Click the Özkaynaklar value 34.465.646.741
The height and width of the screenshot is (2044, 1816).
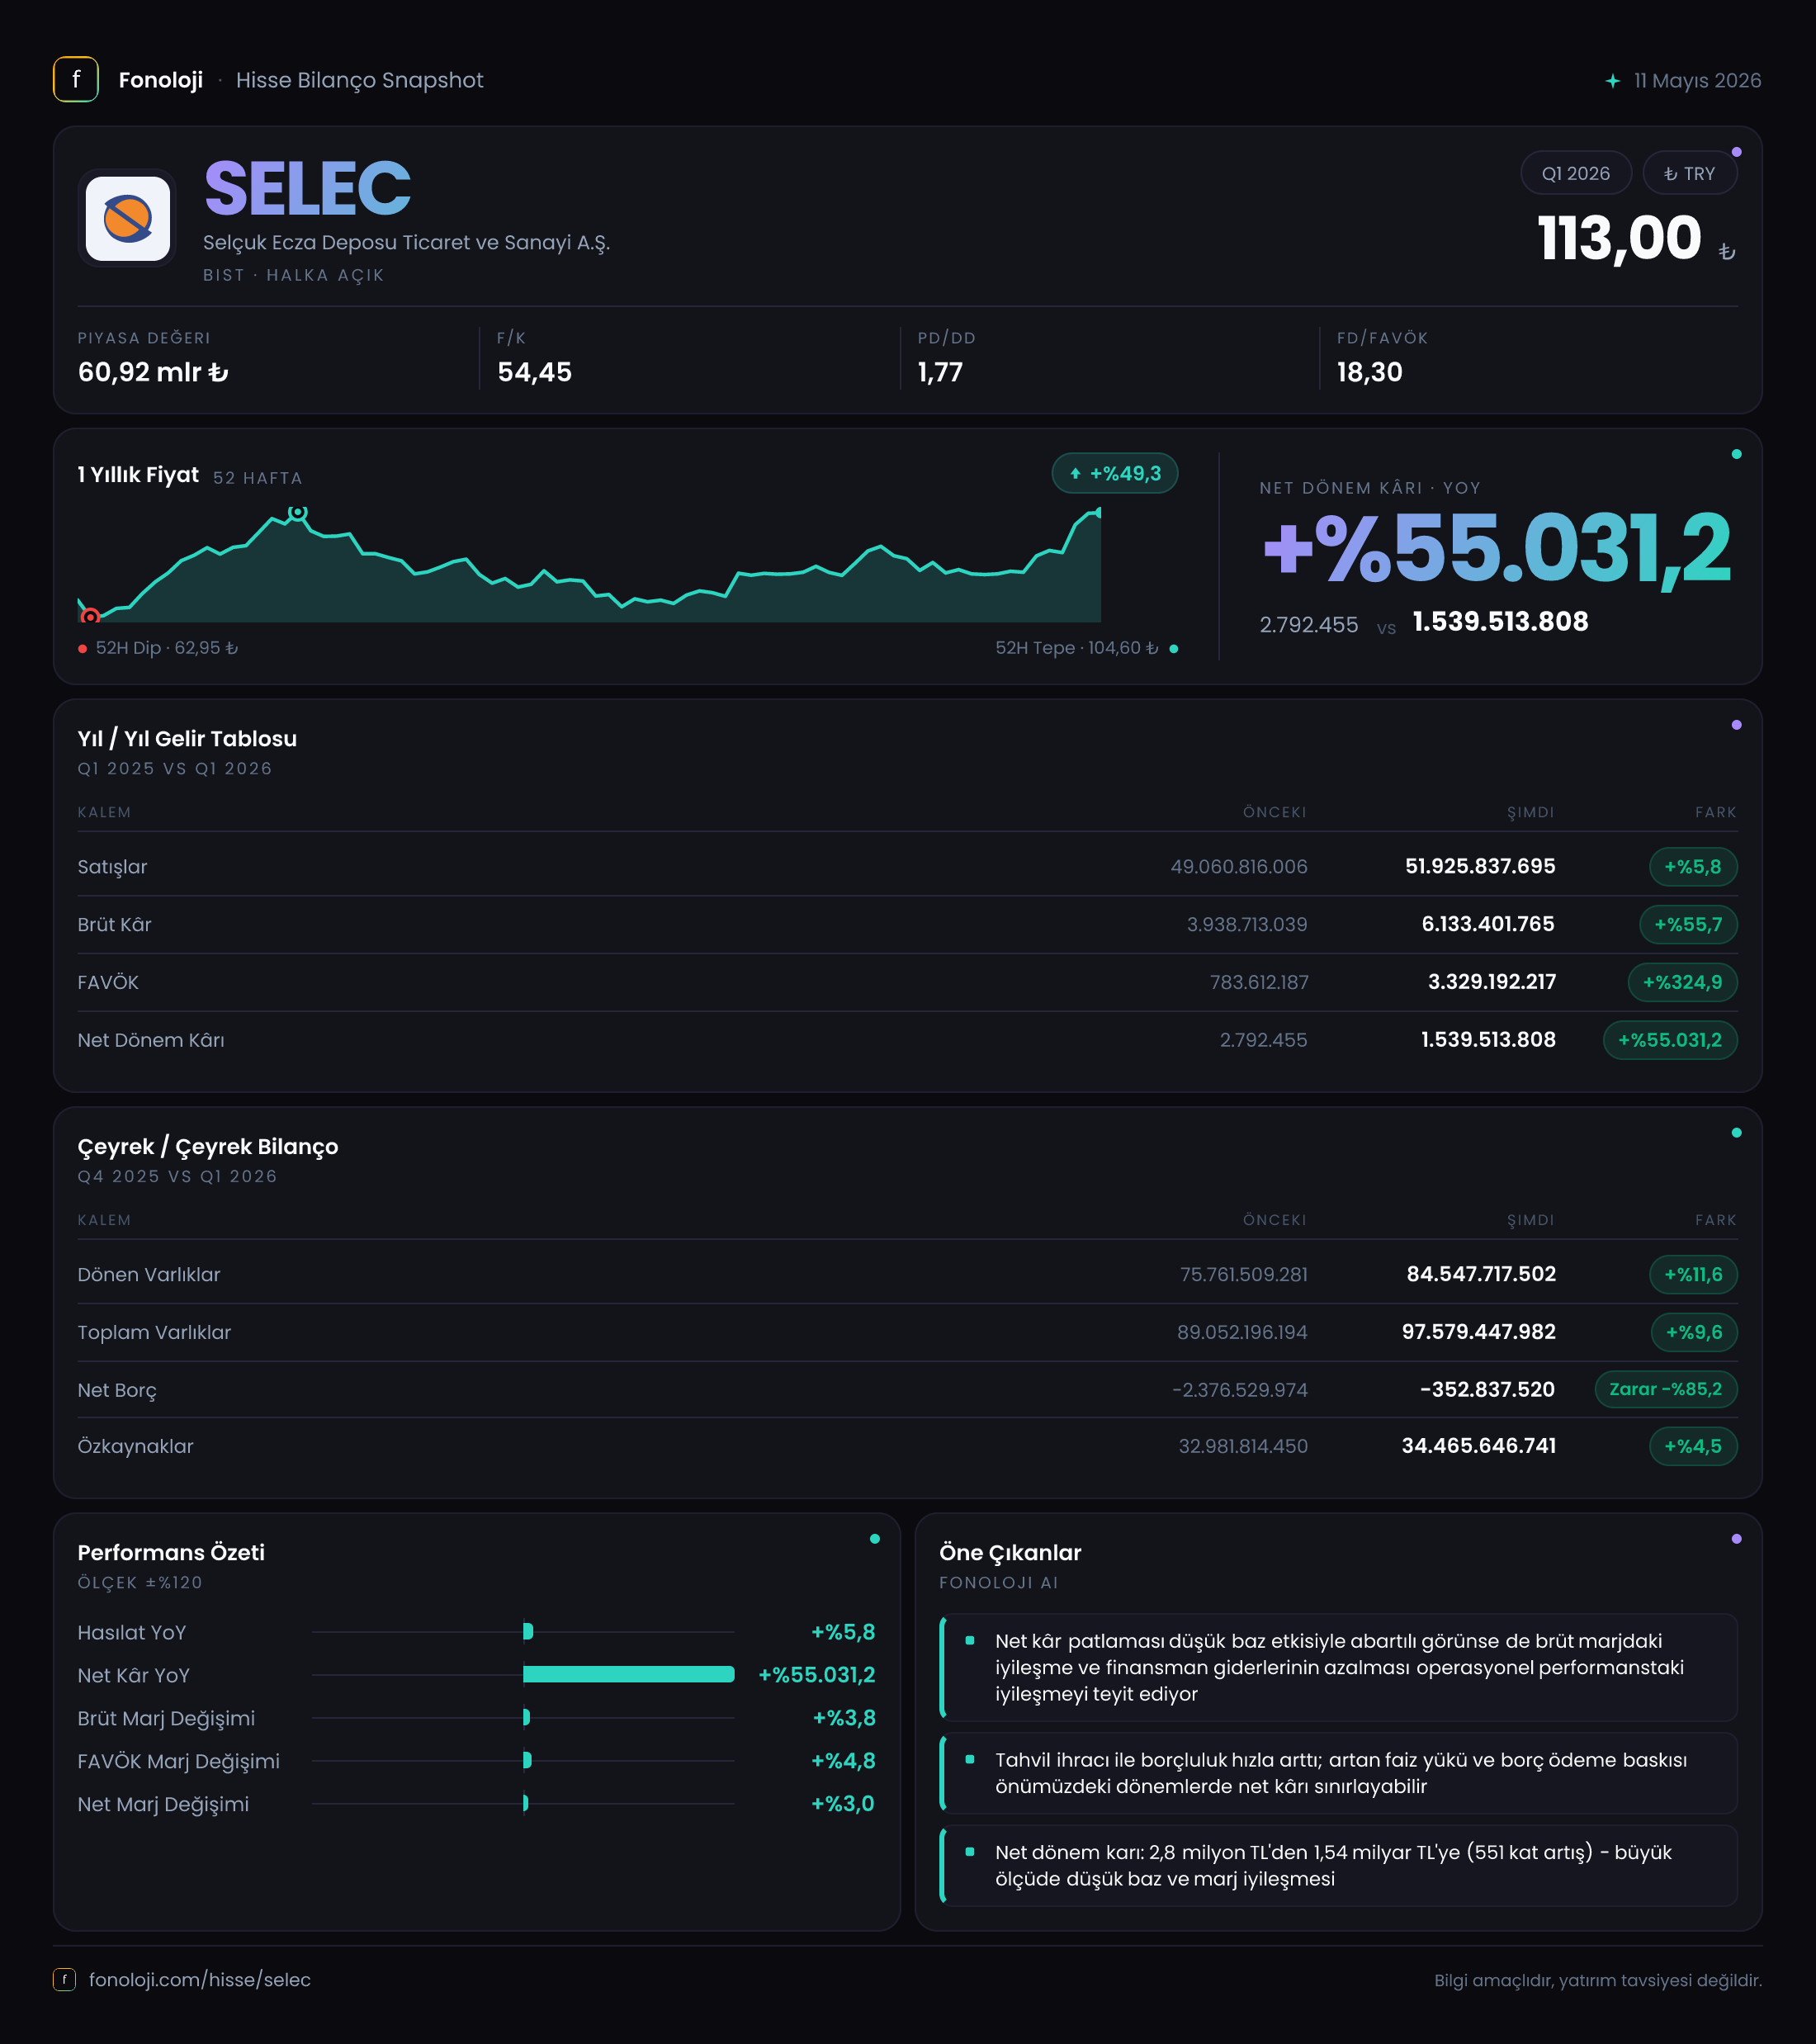pyautogui.click(x=1479, y=1446)
